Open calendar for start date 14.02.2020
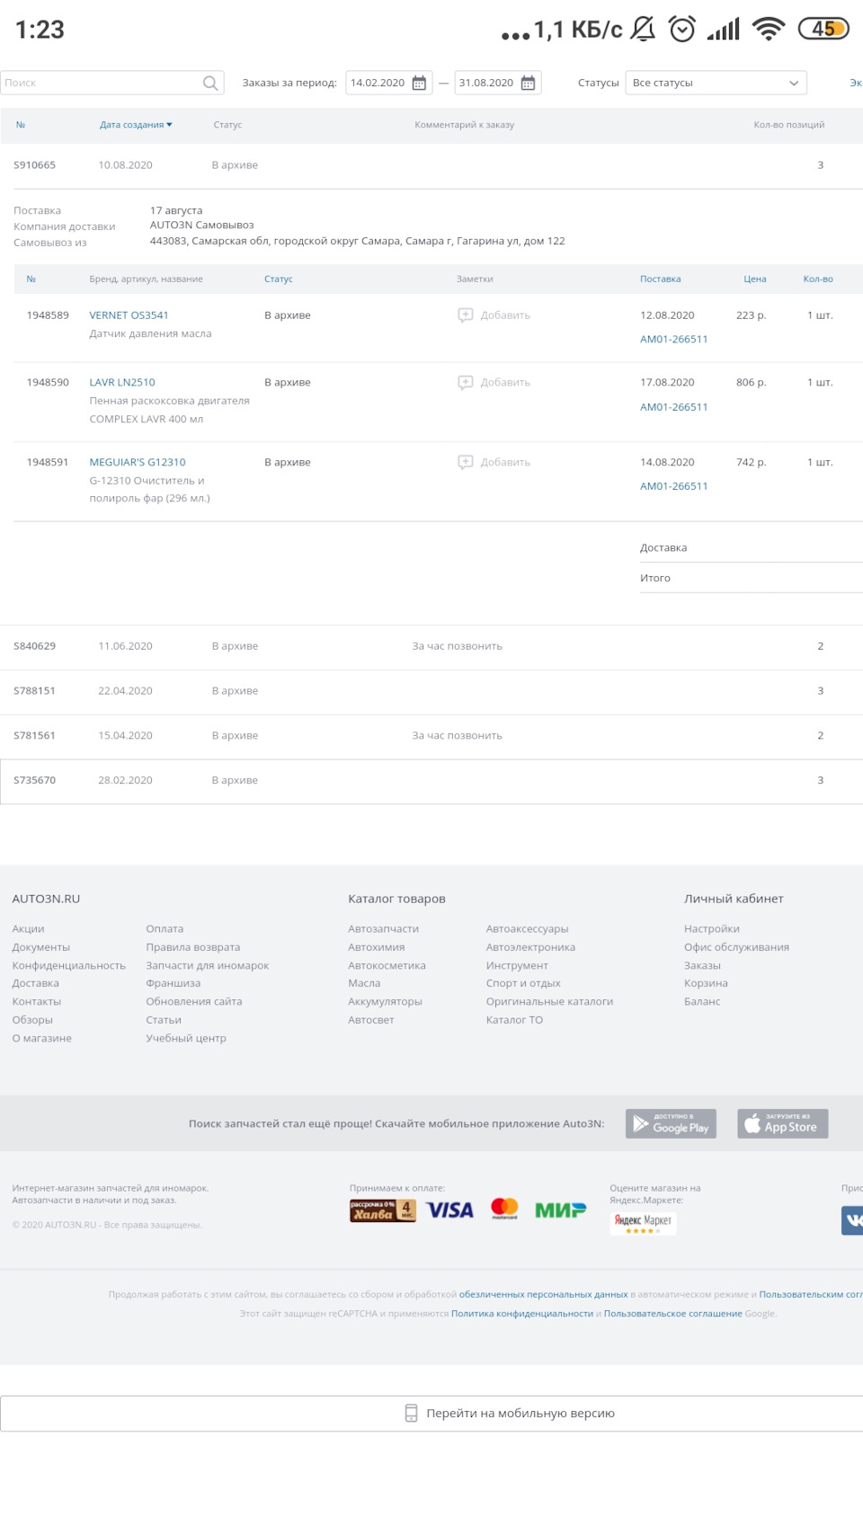The height and width of the screenshot is (1534, 863). coord(419,83)
